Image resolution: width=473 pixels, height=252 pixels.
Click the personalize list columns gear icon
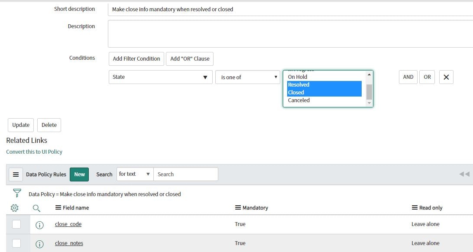(x=14, y=208)
